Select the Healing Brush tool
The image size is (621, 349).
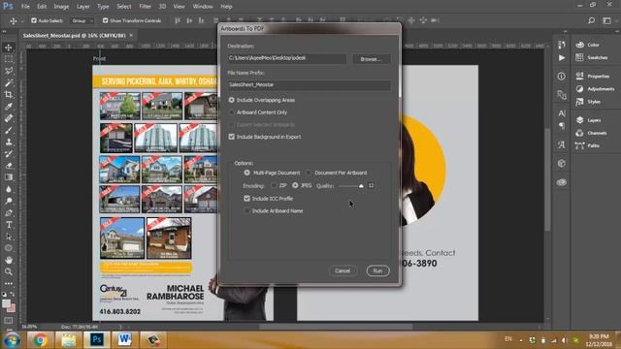click(9, 118)
